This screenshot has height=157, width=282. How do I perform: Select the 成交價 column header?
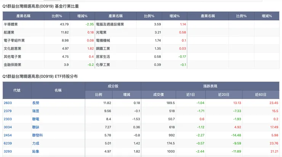tap(159, 94)
